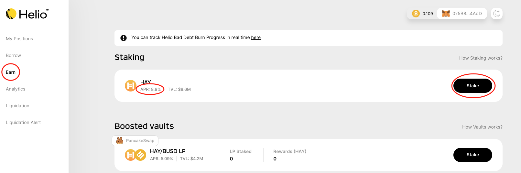
Task: Click the MetaMask fox wallet icon
Action: coord(446,14)
